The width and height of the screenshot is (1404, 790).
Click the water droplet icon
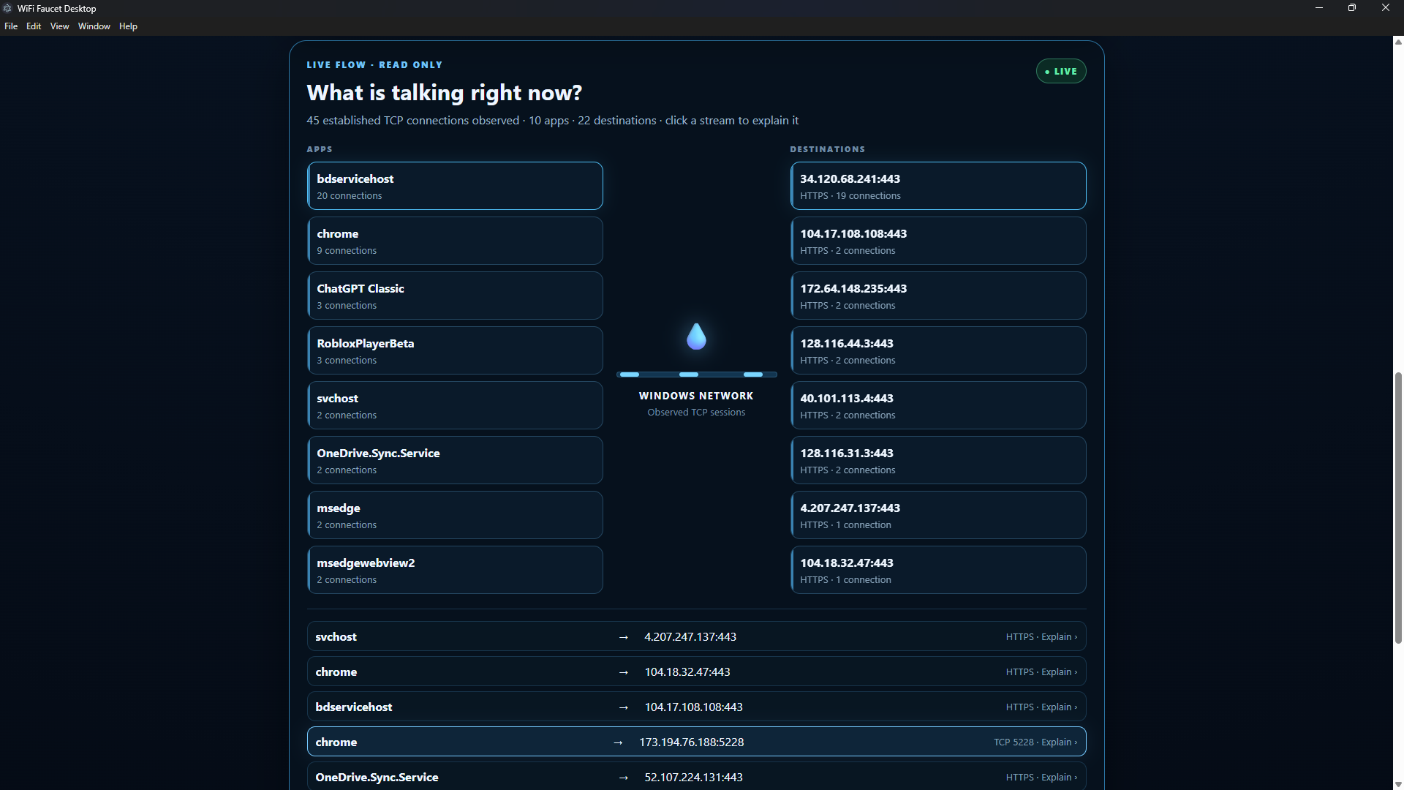point(696,336)
